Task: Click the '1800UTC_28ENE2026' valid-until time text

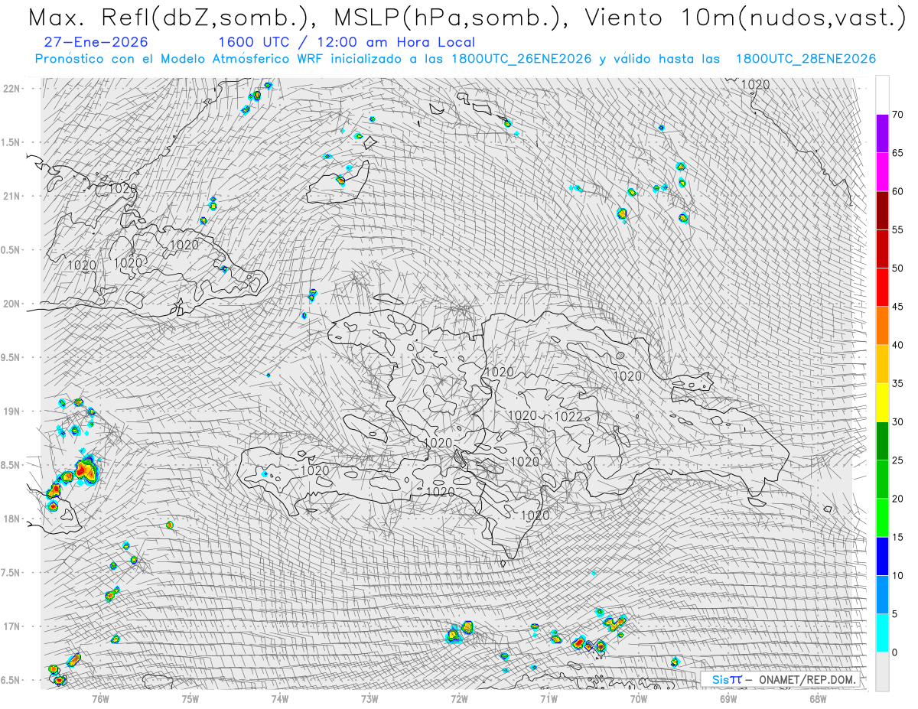Action: tap(806, 59)
